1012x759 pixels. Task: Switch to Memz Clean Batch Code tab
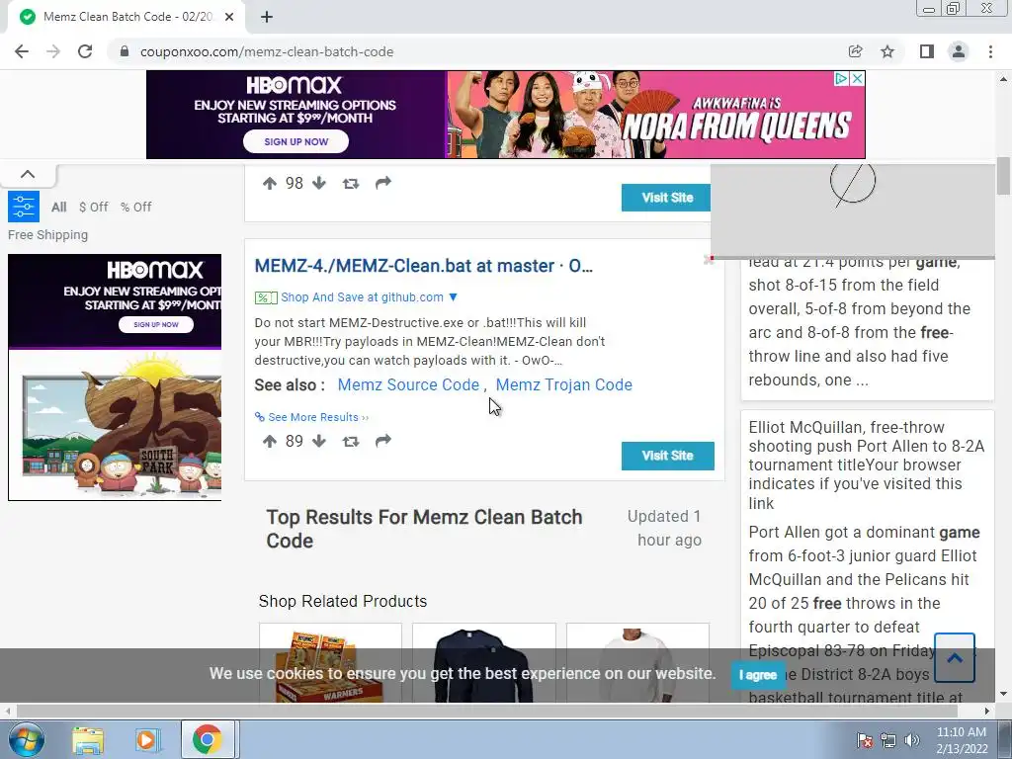click(127, 17)
